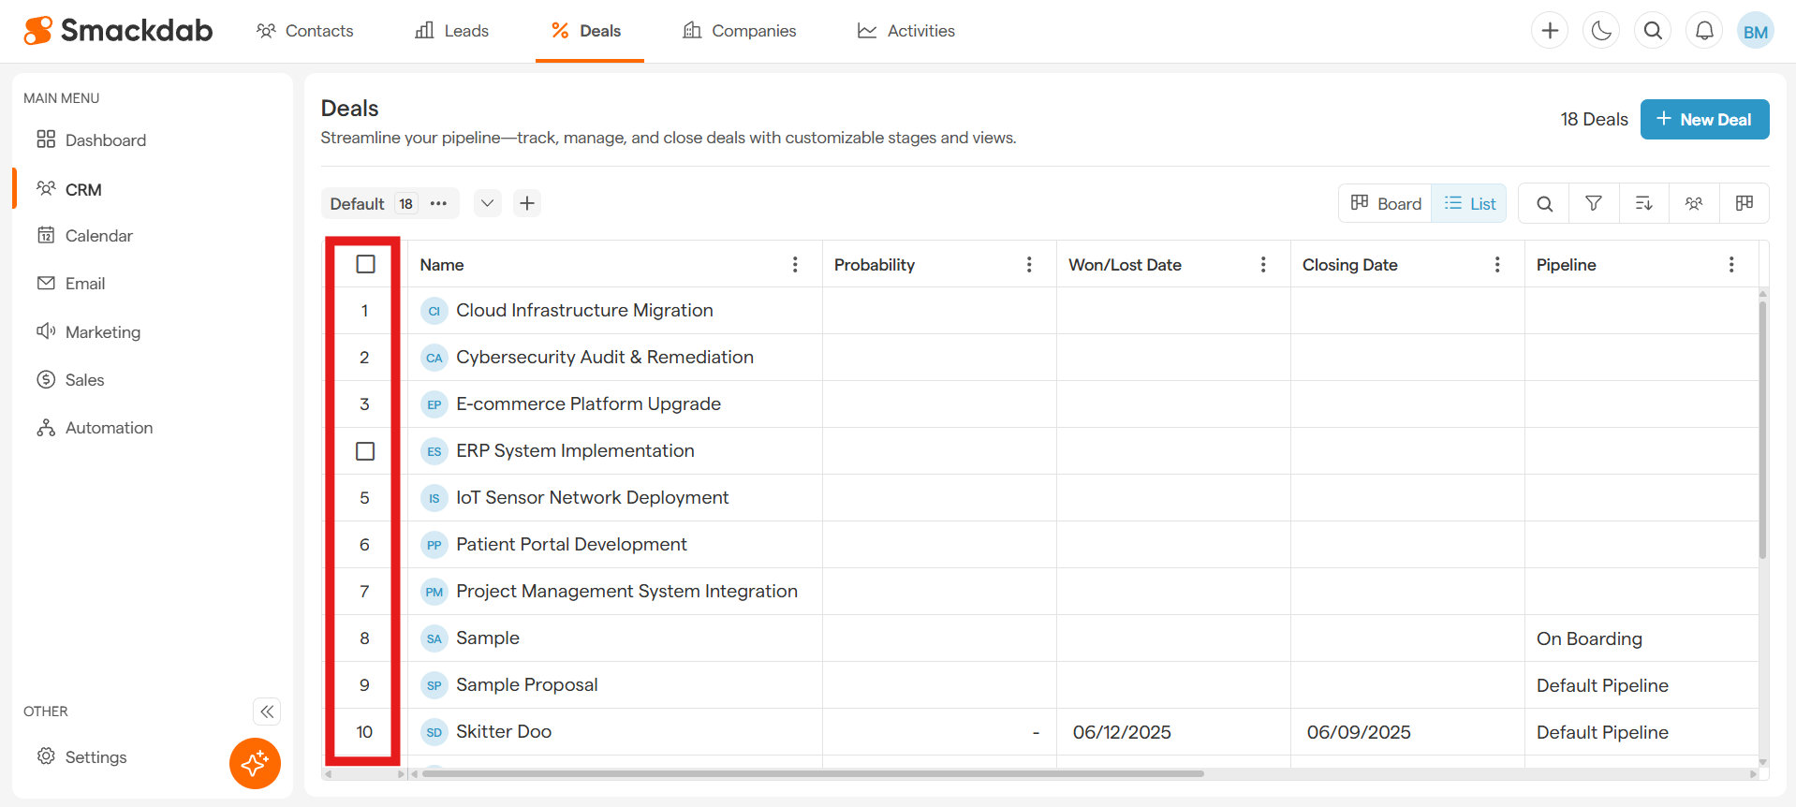
Task: Toggle dark mode with the moon icon
Action: click(1601, 31)
